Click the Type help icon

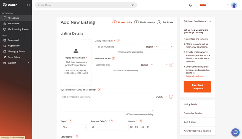click(x=70, y=121)
